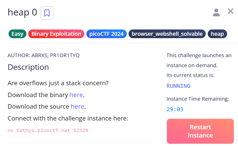The image size is (238, 147).
Task: Download the source via the here link
Action: click(x=77, y=107)
